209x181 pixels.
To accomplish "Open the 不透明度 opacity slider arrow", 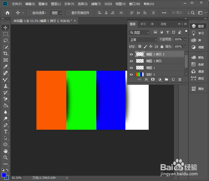I will pos(185,39).
